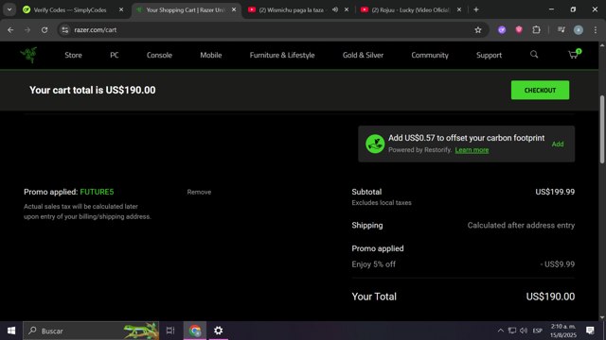Open Chrome's three-dot menu

[x=596, y=29]
